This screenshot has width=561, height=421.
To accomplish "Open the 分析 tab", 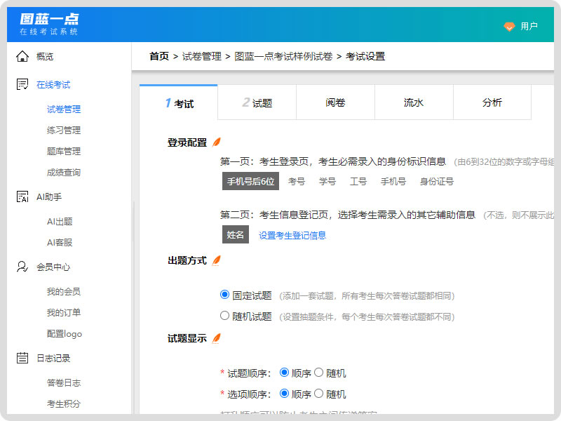I will click(492, 102).
